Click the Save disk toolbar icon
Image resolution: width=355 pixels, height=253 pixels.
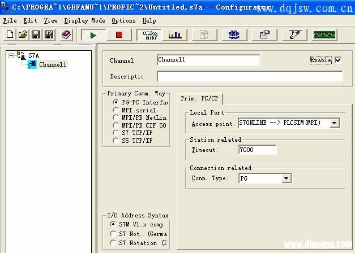(36, 35)
